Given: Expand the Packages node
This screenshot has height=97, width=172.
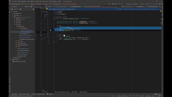Looking at the screenshot, I should pos(11,60).
